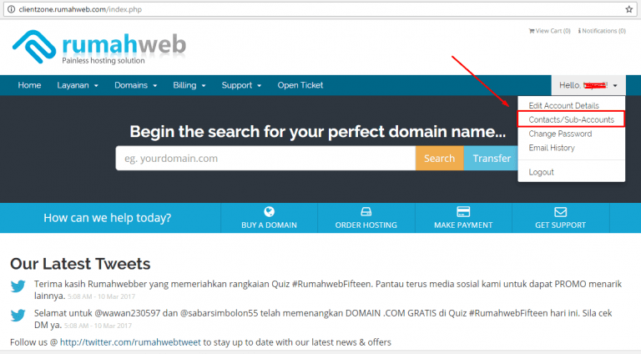Select Logout from account menu
641x354 pixels.
(x=541, y=172)
